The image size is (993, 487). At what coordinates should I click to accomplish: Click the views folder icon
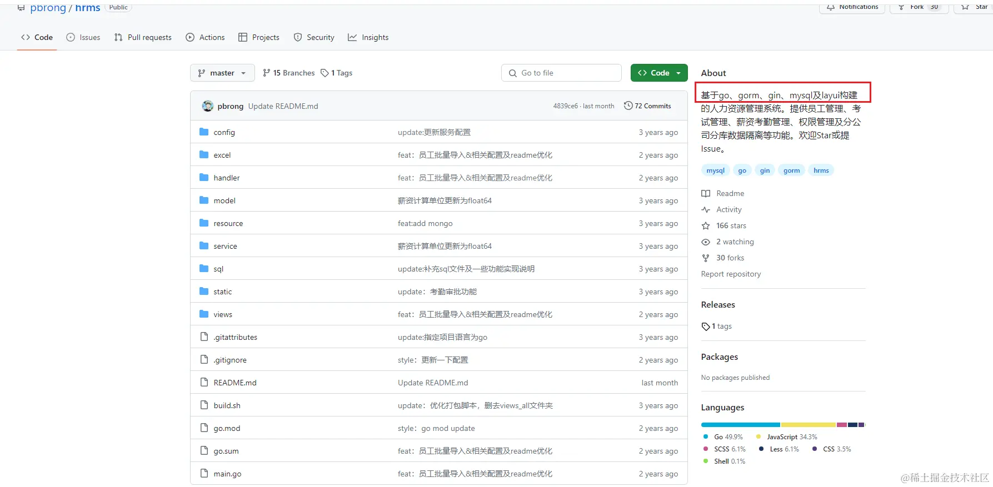tap(204, 314)
